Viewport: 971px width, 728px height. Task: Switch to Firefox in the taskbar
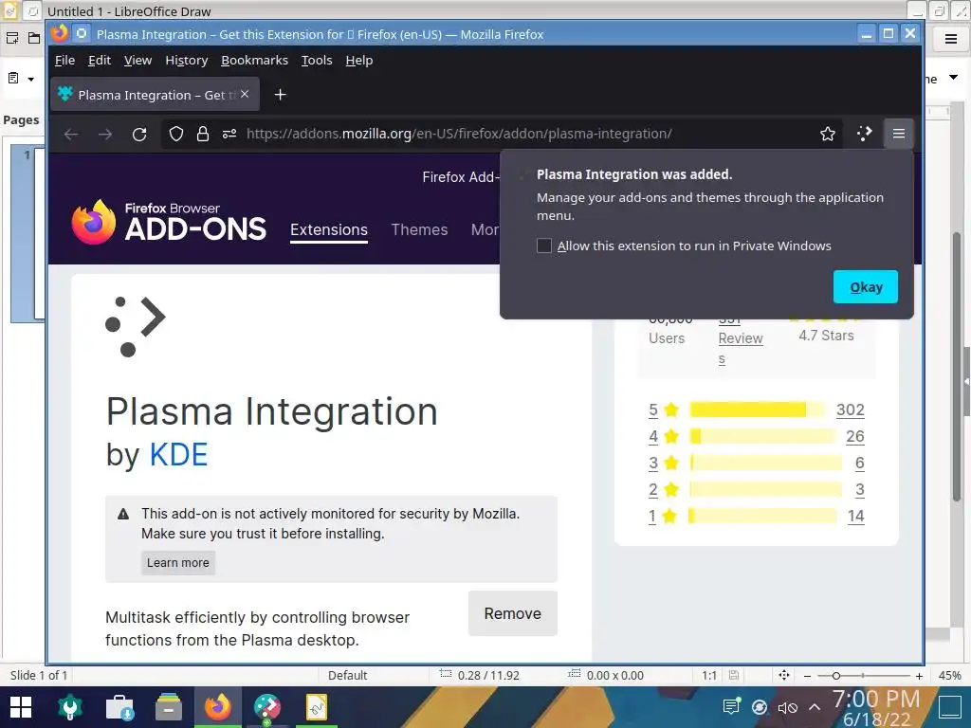(217, 707)
